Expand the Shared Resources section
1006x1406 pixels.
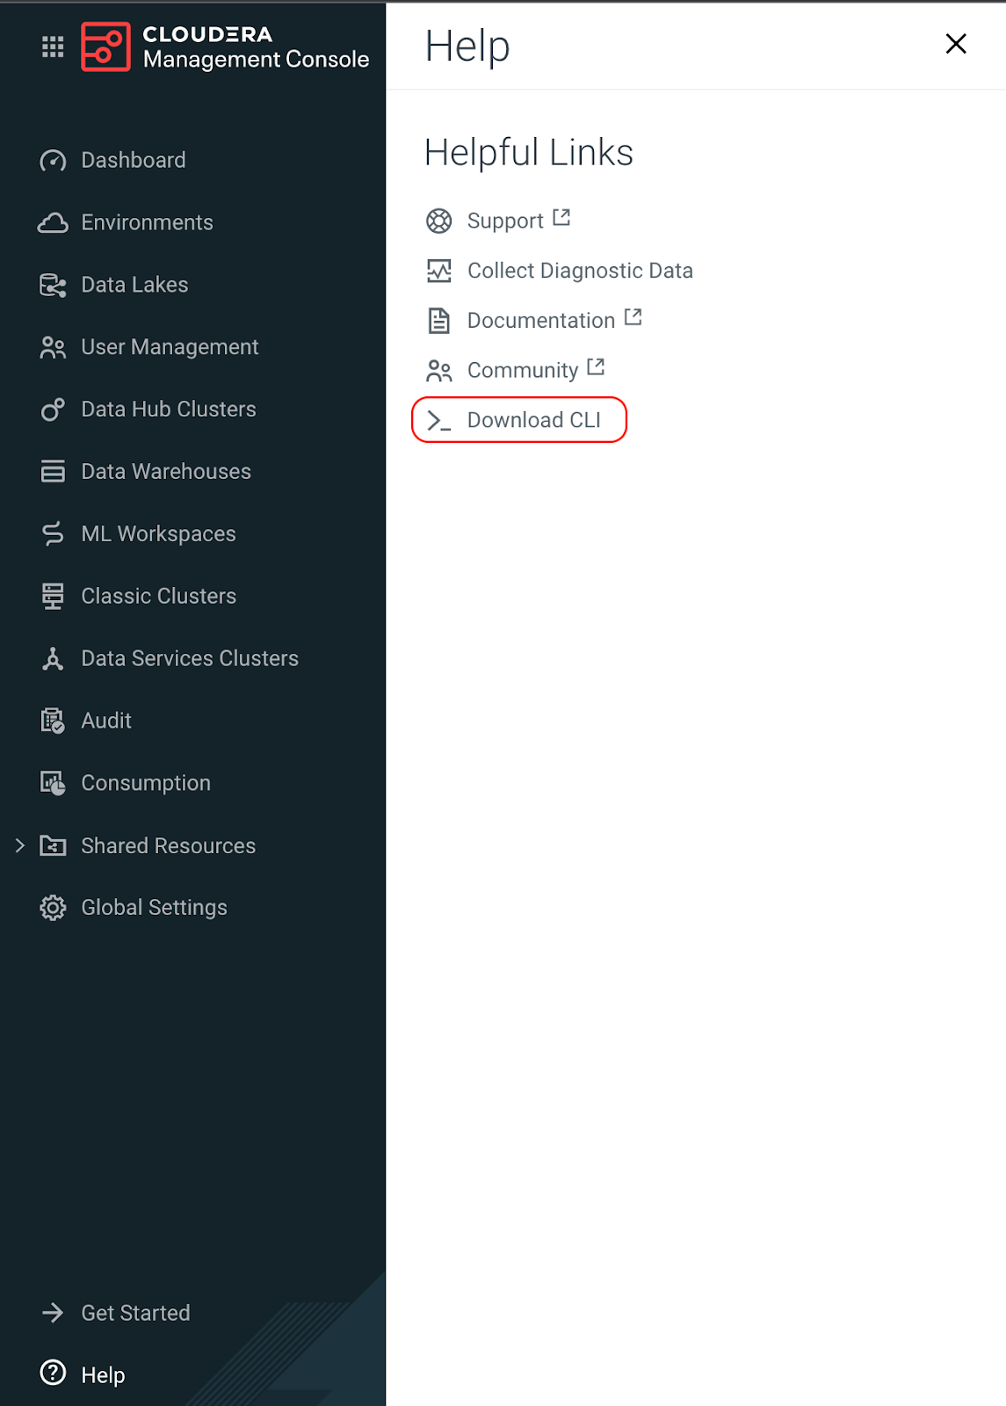[20, 845]
